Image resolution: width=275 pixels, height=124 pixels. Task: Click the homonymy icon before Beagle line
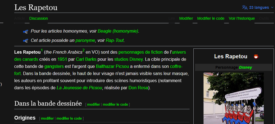(25, 31)
